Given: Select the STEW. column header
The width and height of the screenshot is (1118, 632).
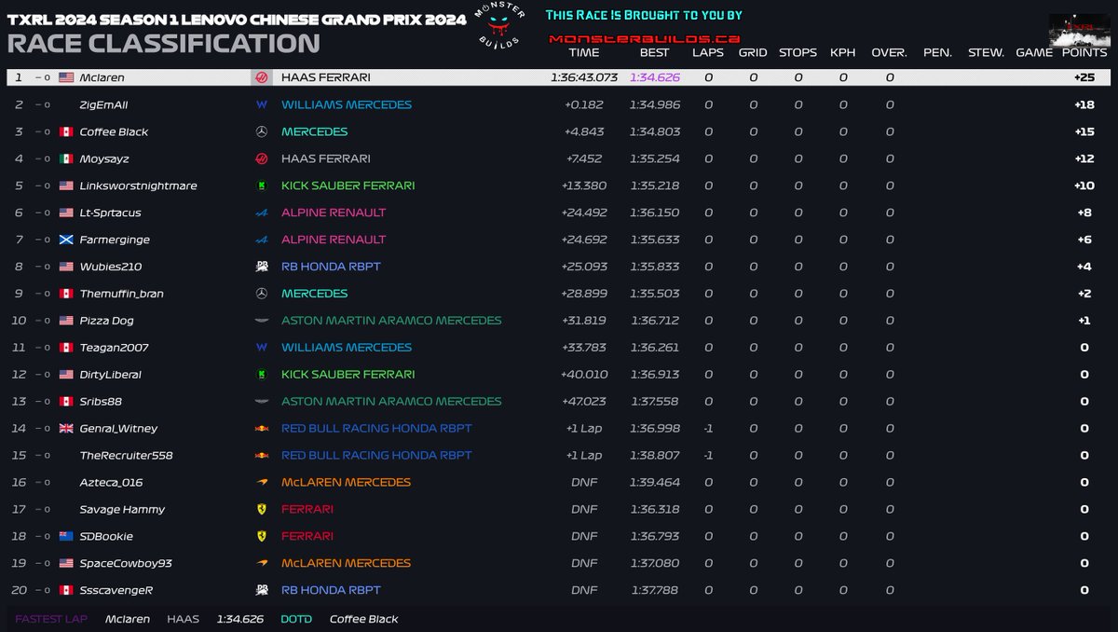Looking at the screenshot, I should click(986, 53).
